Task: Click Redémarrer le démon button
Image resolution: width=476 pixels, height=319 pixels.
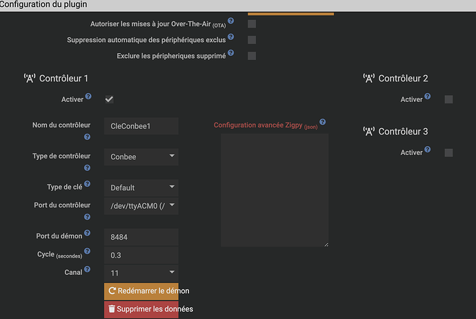Action: click(x=141, y=291)
